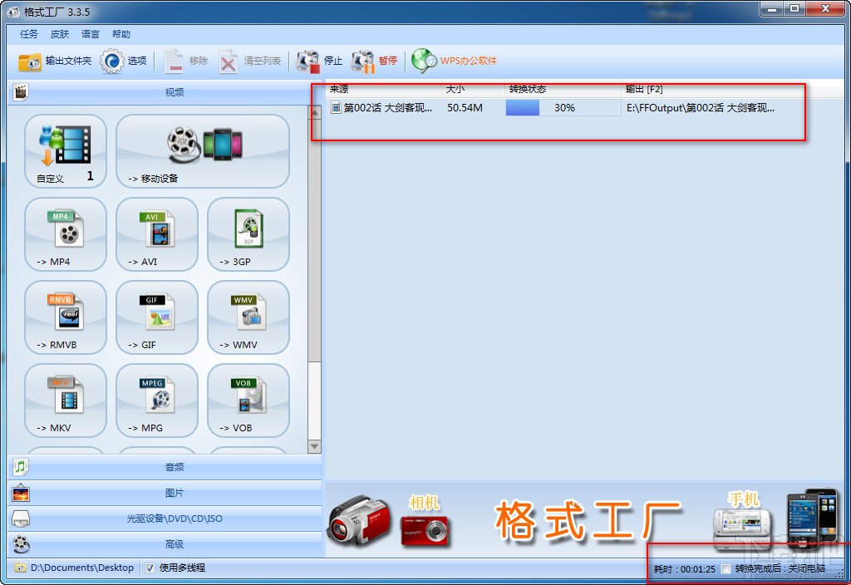851x585 pixels.
Task: Click the 耗时 00:01:25 elapsed time
Action: pos(685,569)
